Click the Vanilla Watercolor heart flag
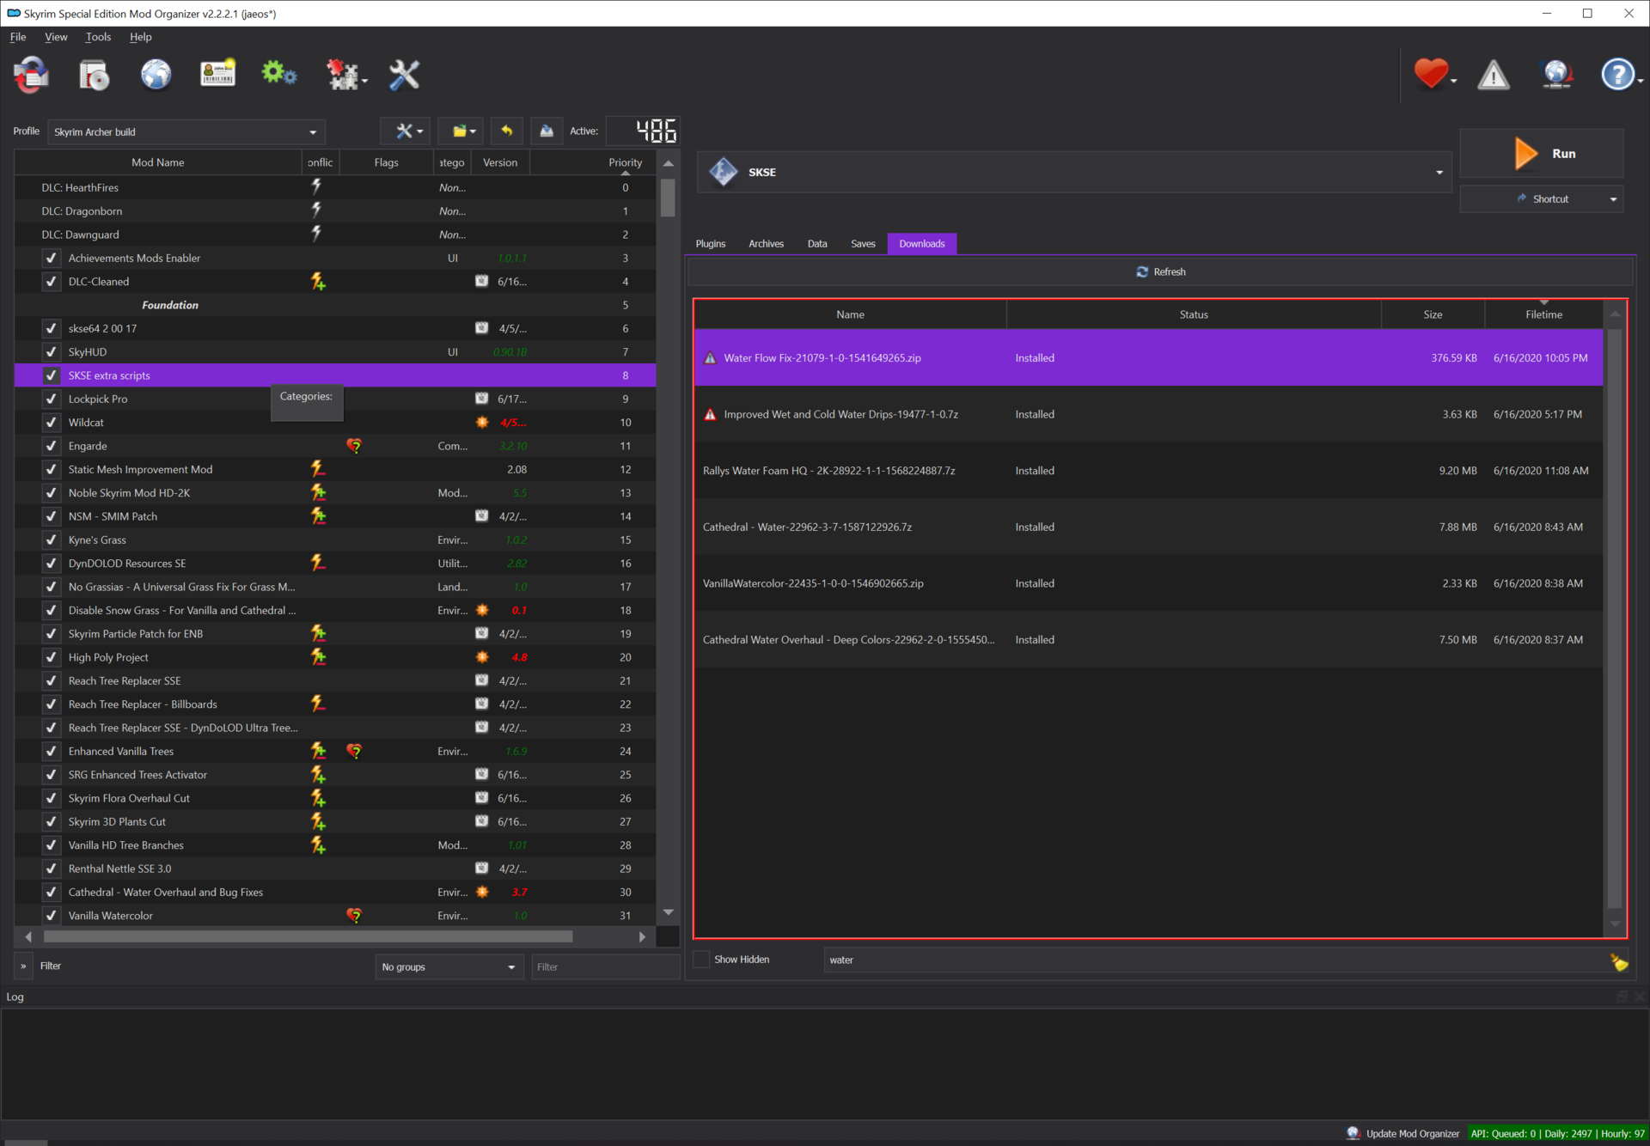 (x=354, y=916)
